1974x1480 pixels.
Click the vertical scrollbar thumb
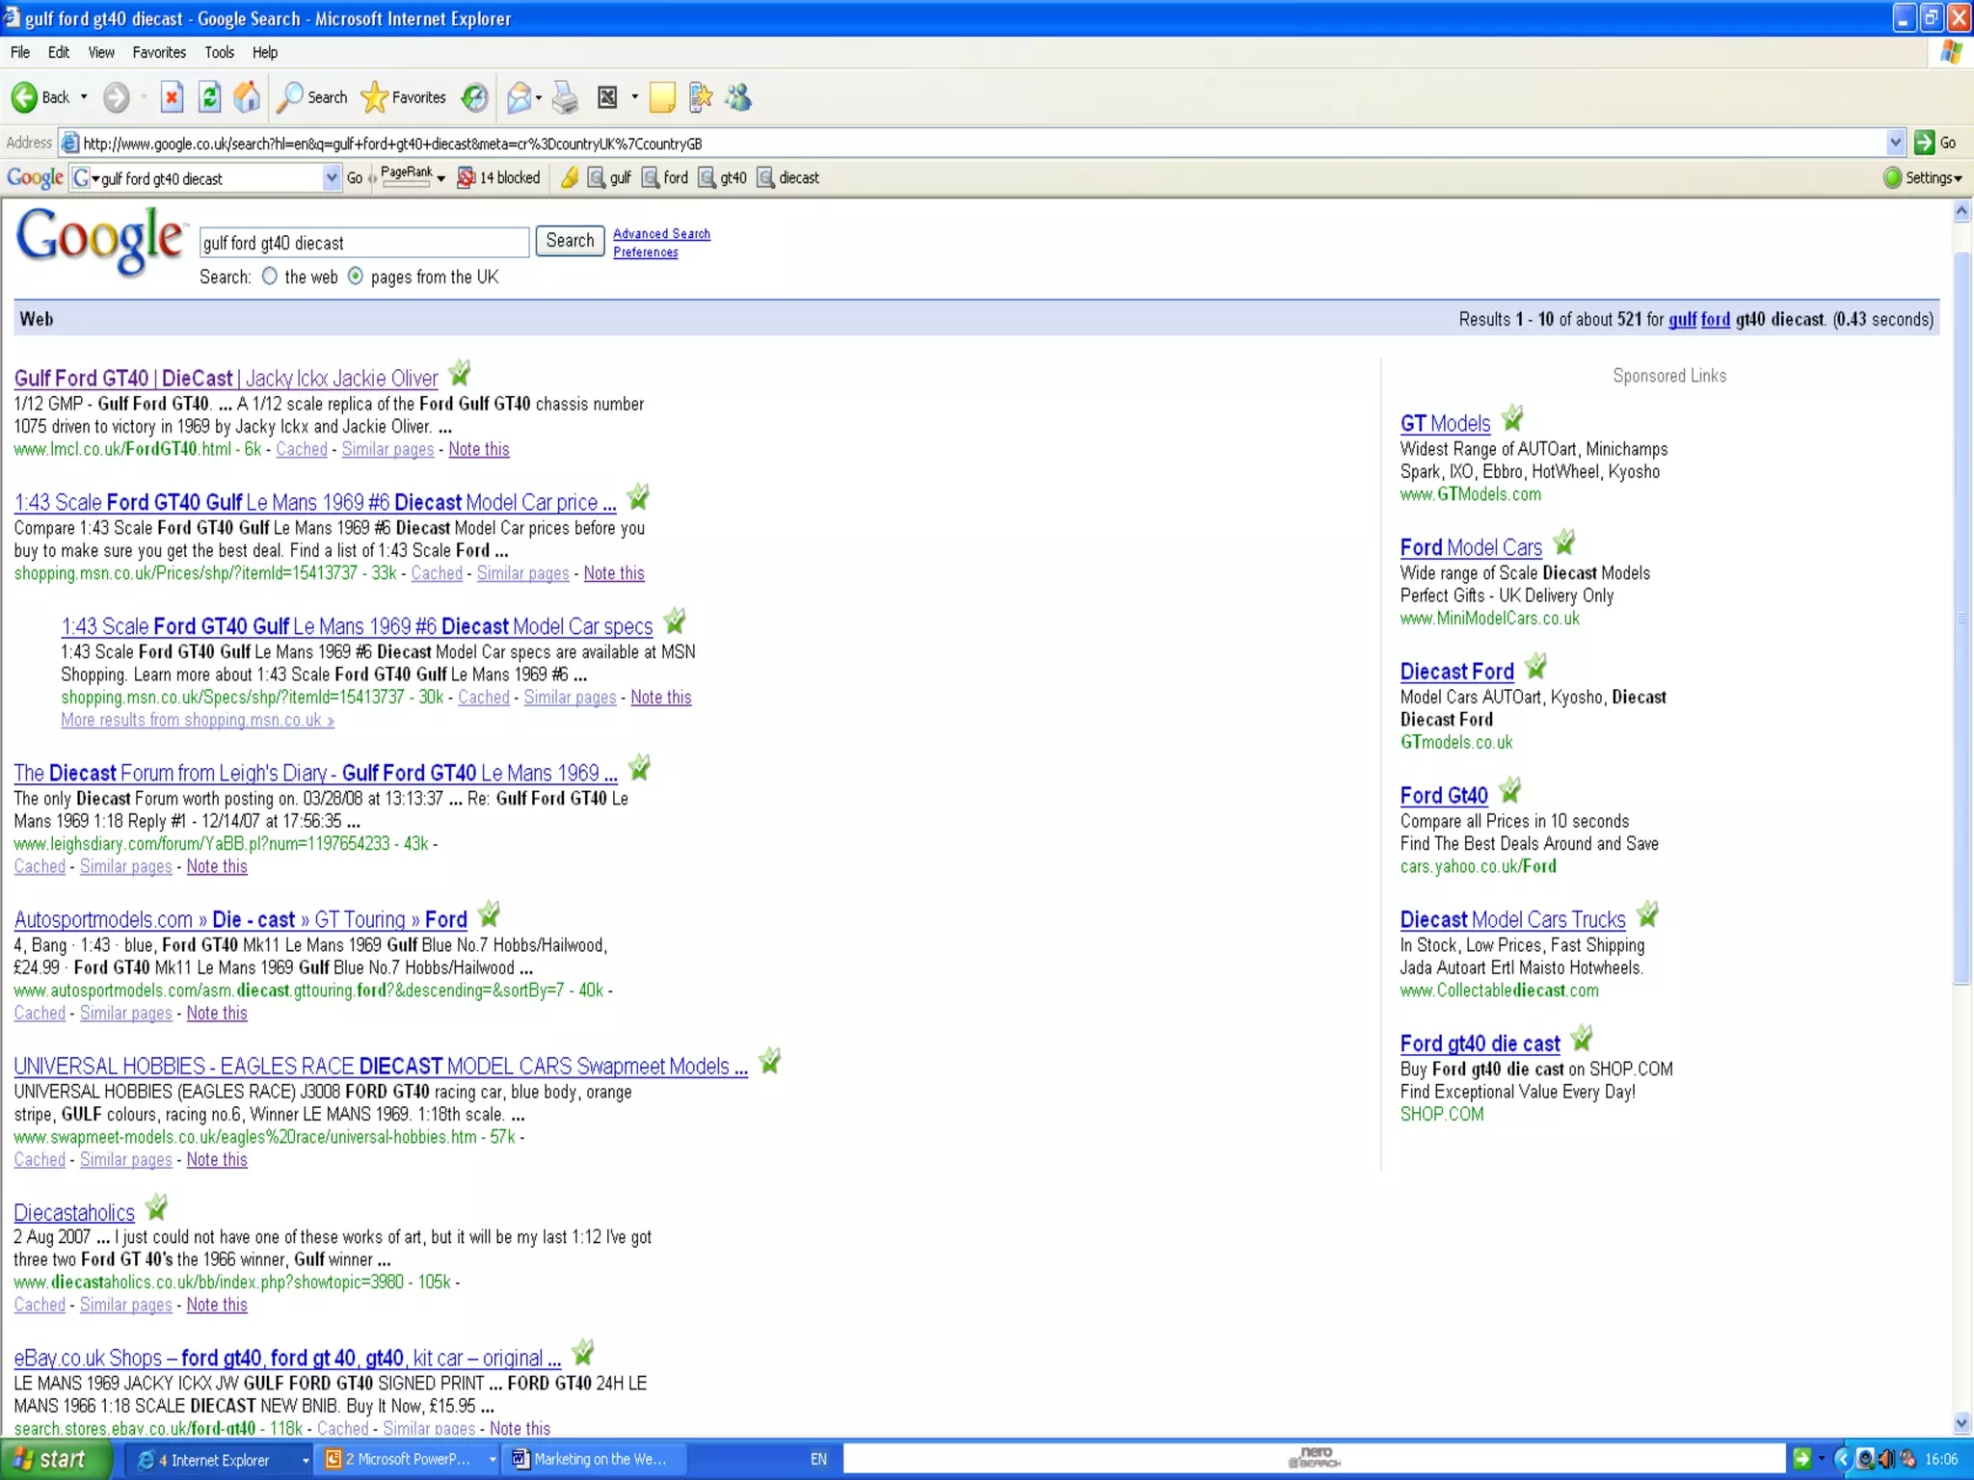click(x=1961, y=619)
